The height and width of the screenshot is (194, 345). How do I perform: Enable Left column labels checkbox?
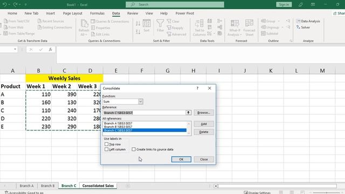107,149
